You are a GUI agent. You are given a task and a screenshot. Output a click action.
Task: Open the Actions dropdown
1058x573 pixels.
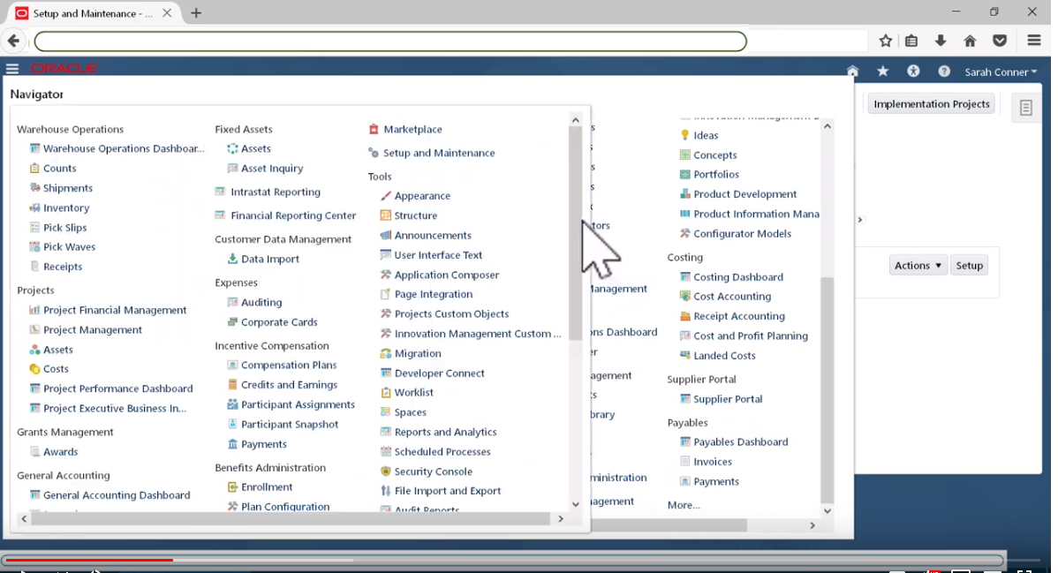coord(918,265)
